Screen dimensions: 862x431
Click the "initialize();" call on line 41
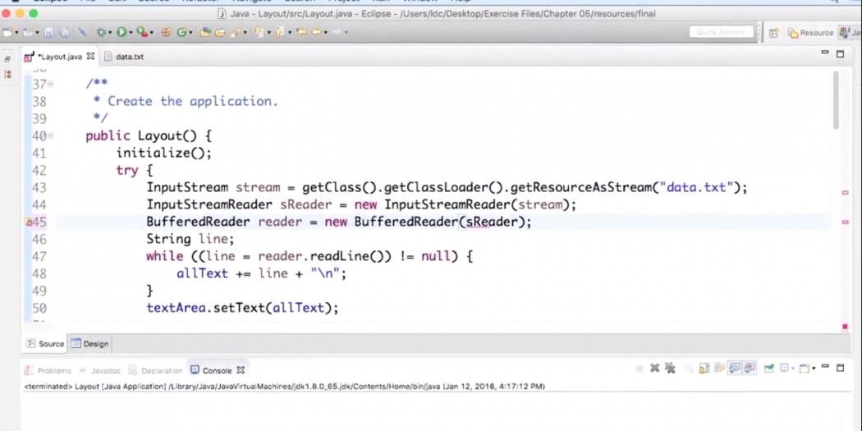click(x=164, y=153)
